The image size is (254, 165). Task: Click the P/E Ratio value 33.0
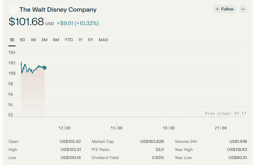(160, 149)
